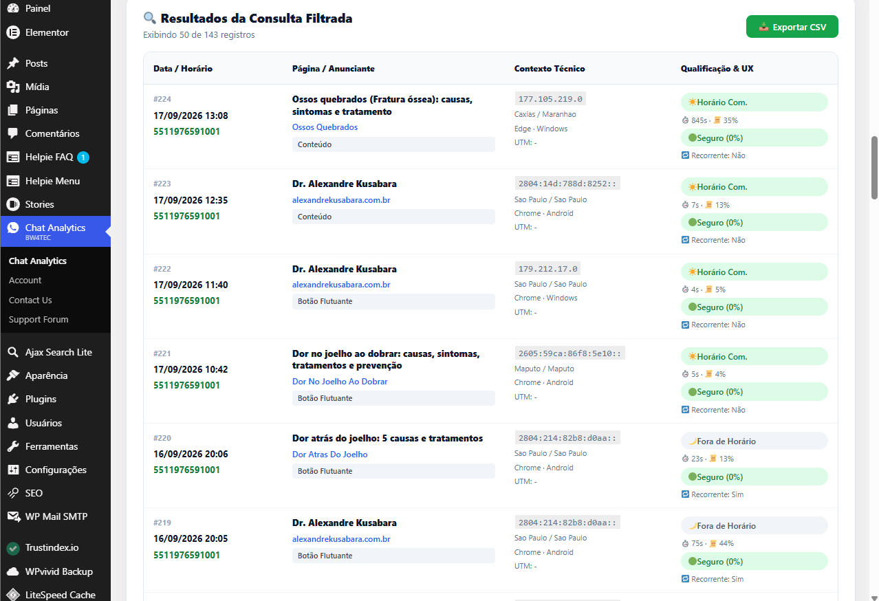Click the WP Mail SMTP envelope icon
Image resolution: width=879 pixels, height=601 pixels.
coord(12,516)
